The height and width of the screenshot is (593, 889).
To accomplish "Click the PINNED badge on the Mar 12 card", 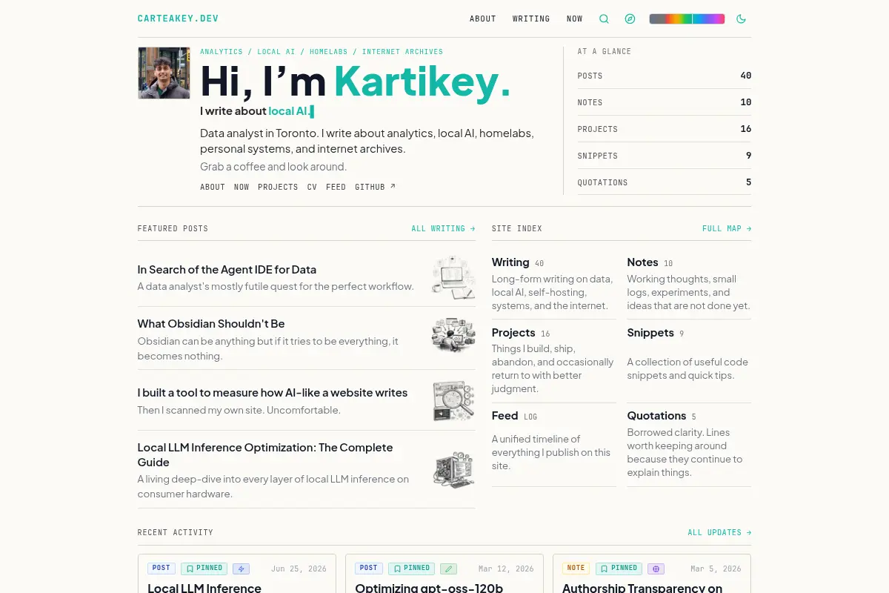I will 411,569.
